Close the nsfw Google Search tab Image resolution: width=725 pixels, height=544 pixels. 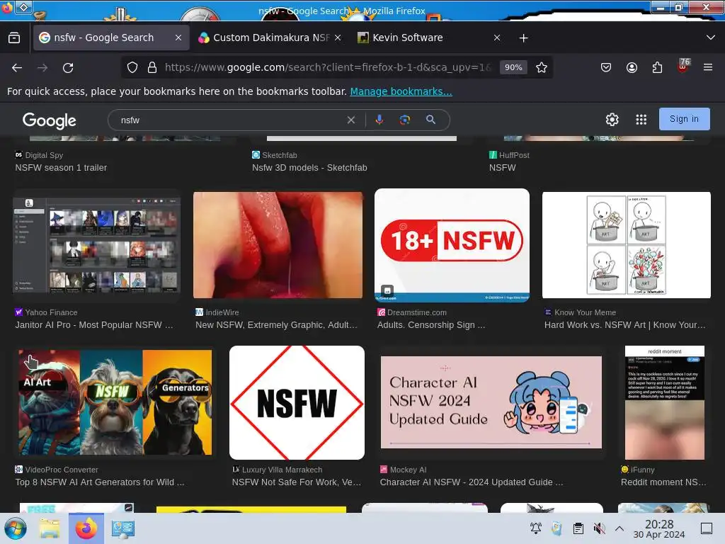(178, 38)
